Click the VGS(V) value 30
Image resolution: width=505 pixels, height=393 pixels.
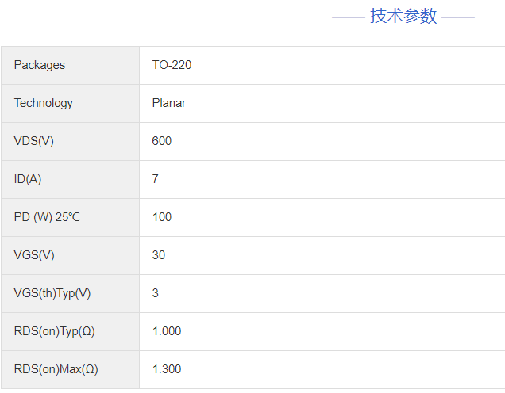pyautogui.click(x=159, y=255)
